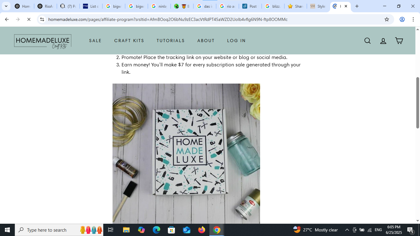Open the shopping cart icon
The width and height of the screenshot is (420, 236).
click(399, 41)
